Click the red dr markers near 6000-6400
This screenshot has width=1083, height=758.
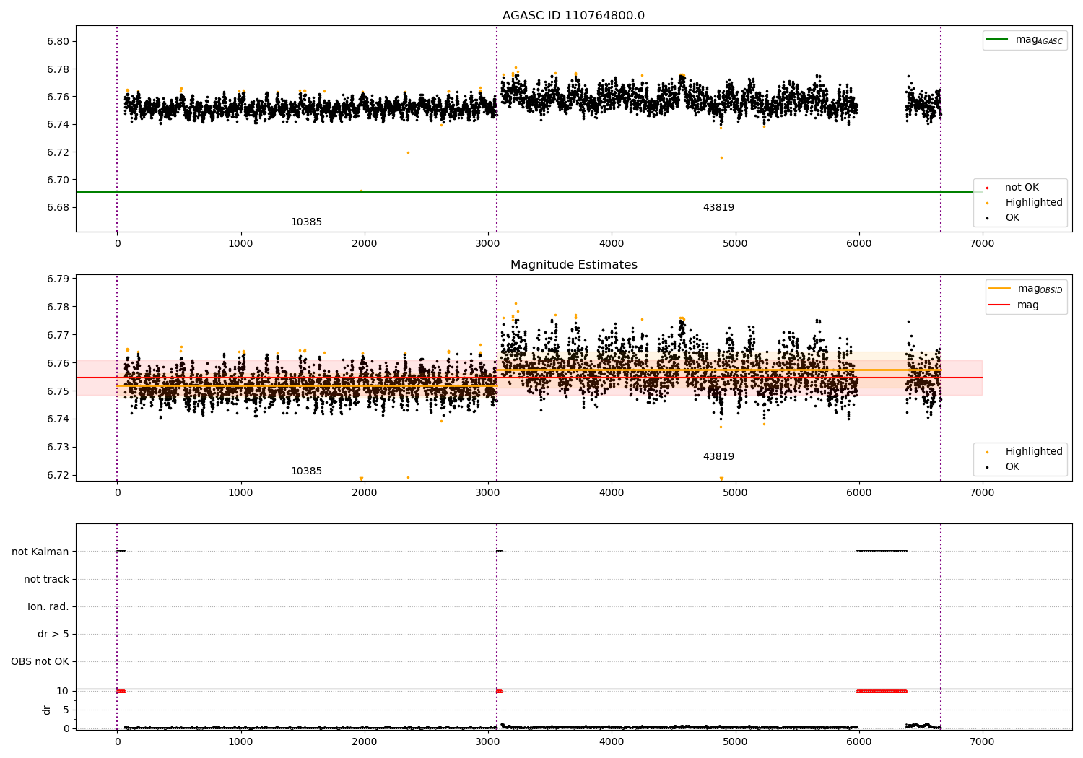tap(882, 691)
